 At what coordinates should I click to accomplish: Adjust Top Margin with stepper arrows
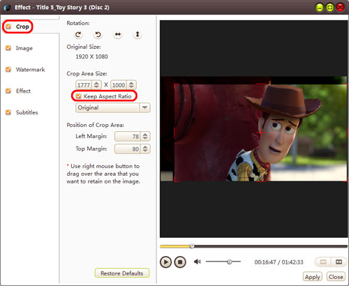(145, 149)
